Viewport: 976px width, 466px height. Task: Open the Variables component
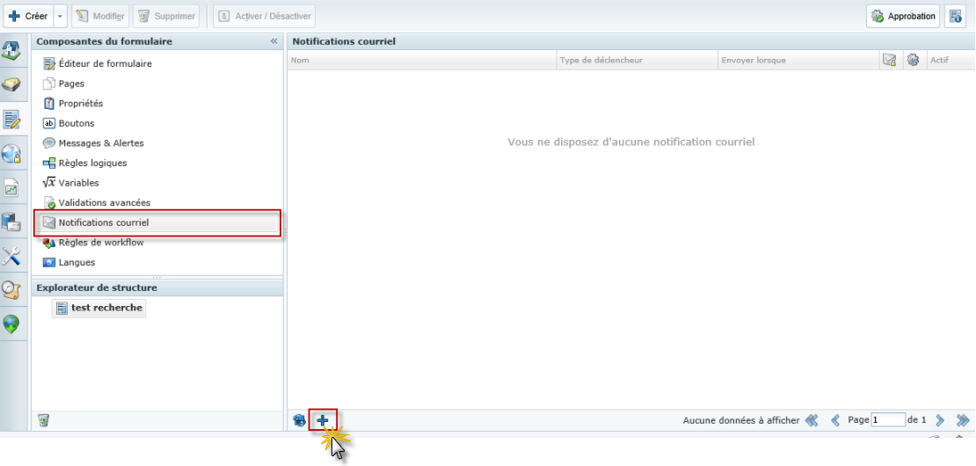tap(71, 183)
